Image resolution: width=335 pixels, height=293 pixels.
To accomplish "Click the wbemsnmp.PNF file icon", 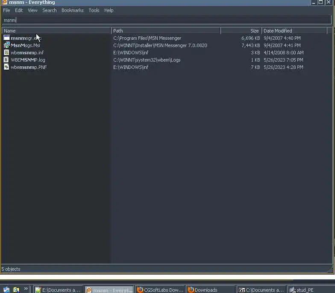I will click(6, 67).
